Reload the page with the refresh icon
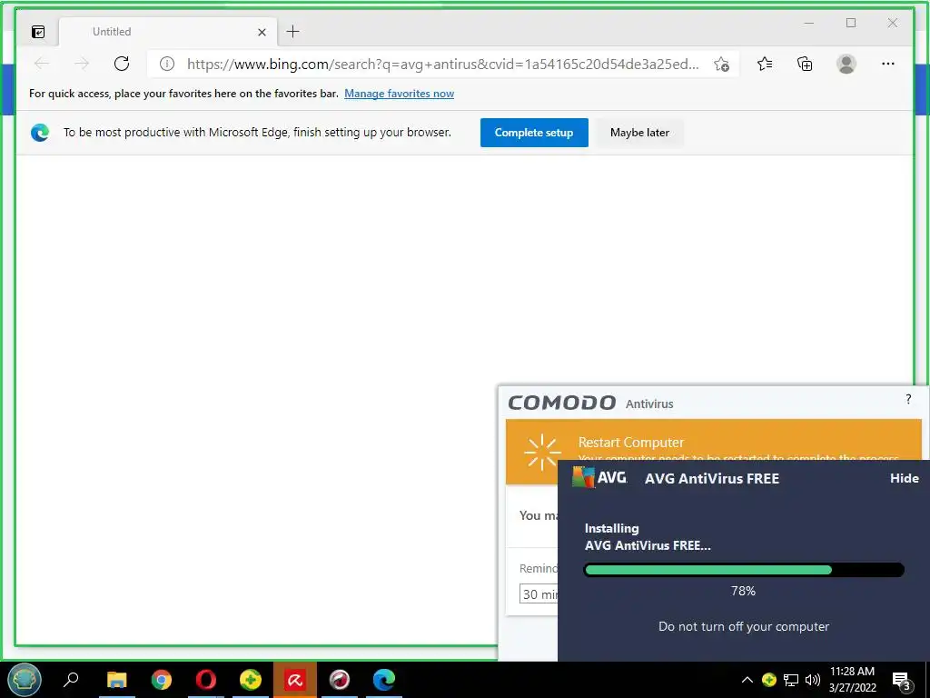The image size is (930, 698). click(x=122, y=64)
